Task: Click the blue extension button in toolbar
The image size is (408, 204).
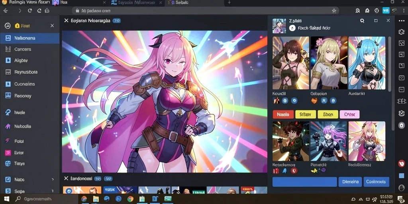Action: pos(386,11)
